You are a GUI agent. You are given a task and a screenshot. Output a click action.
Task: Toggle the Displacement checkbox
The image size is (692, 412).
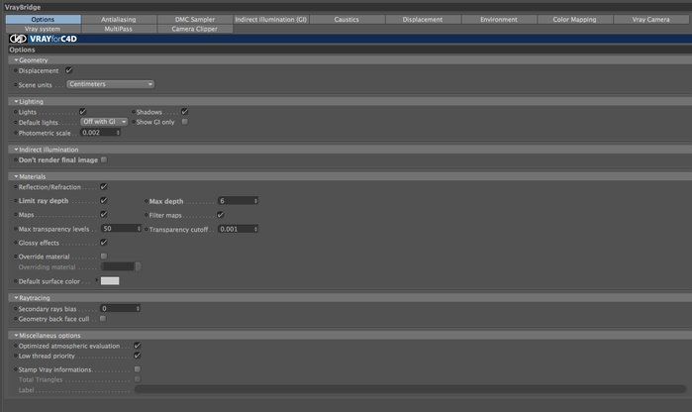point(69,70)
